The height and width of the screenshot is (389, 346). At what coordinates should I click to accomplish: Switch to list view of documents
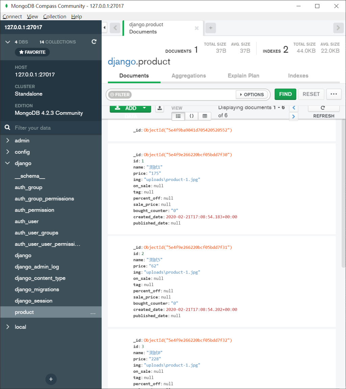(178, 116)
